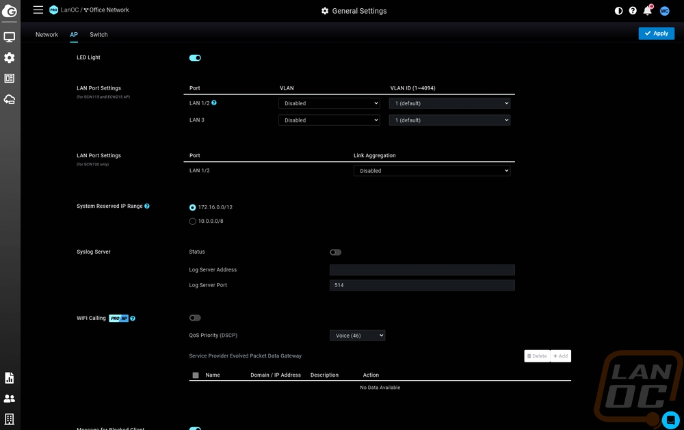Viewport: 684px width, 430px height.
Task: Switch to the Switch tab
Action: click(98, 34)
